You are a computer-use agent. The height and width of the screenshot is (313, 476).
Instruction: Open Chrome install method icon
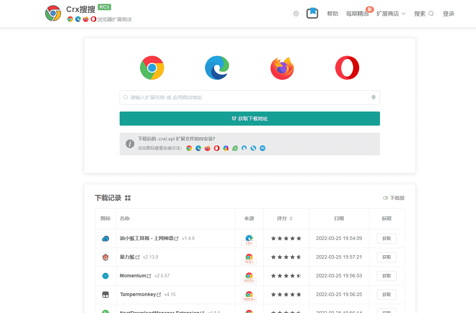pyautogui.click(x=189, y=148)
